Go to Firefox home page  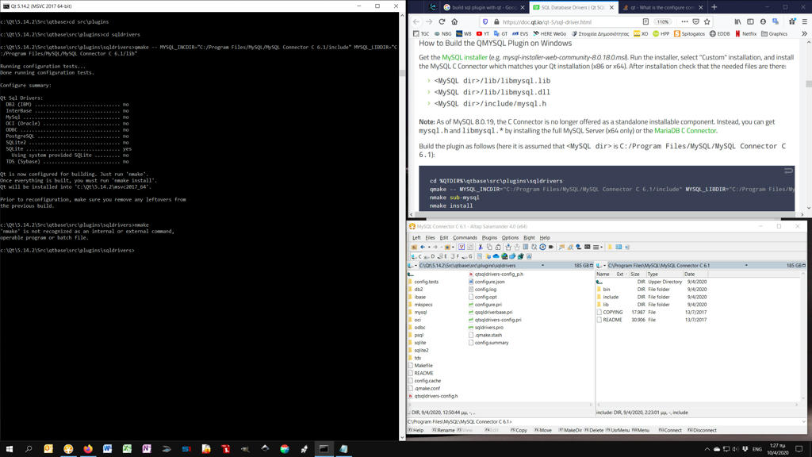point(454,21)
